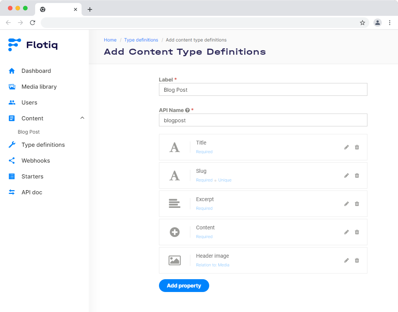Click the Users people icon
398x312 pixels.
pyautogui.click(x=12, y=103)
